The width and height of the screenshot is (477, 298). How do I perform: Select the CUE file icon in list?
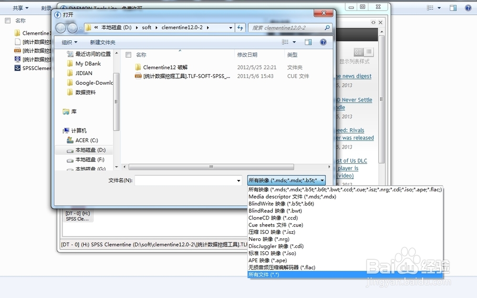[138, 76]
